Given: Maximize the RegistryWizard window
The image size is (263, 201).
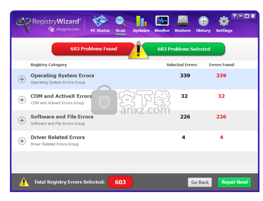Looking at the screenshot, I should (x=247, y=16).
